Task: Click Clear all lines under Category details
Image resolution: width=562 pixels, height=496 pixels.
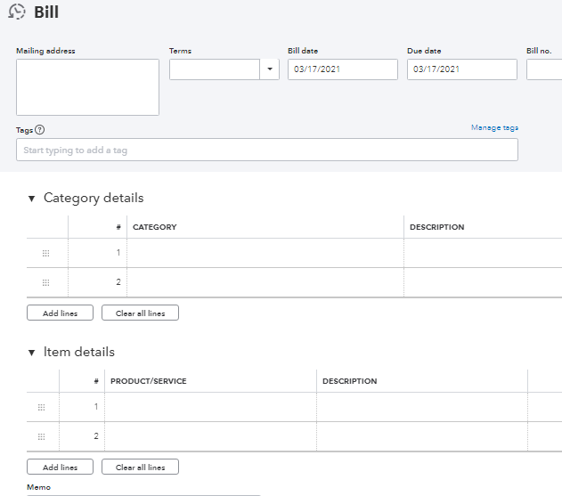Action: pyautogui.click(x=140, y=313)
